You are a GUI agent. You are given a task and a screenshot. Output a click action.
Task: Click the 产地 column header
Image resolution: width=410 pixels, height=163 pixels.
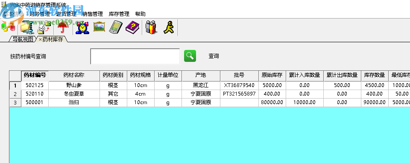coord(201,76)
